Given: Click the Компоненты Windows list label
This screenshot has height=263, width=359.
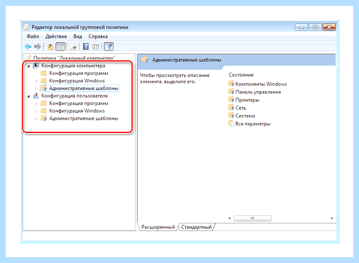Looking at the screenshot, I should pyautogui.click(x=261, y=84).
